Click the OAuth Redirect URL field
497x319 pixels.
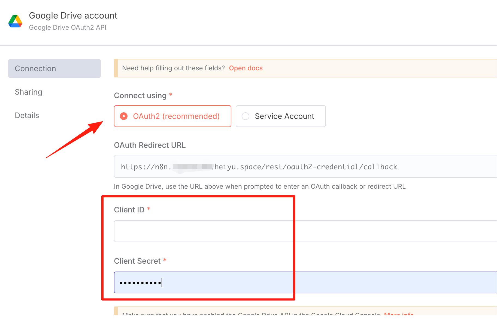(x=305, y=167)
